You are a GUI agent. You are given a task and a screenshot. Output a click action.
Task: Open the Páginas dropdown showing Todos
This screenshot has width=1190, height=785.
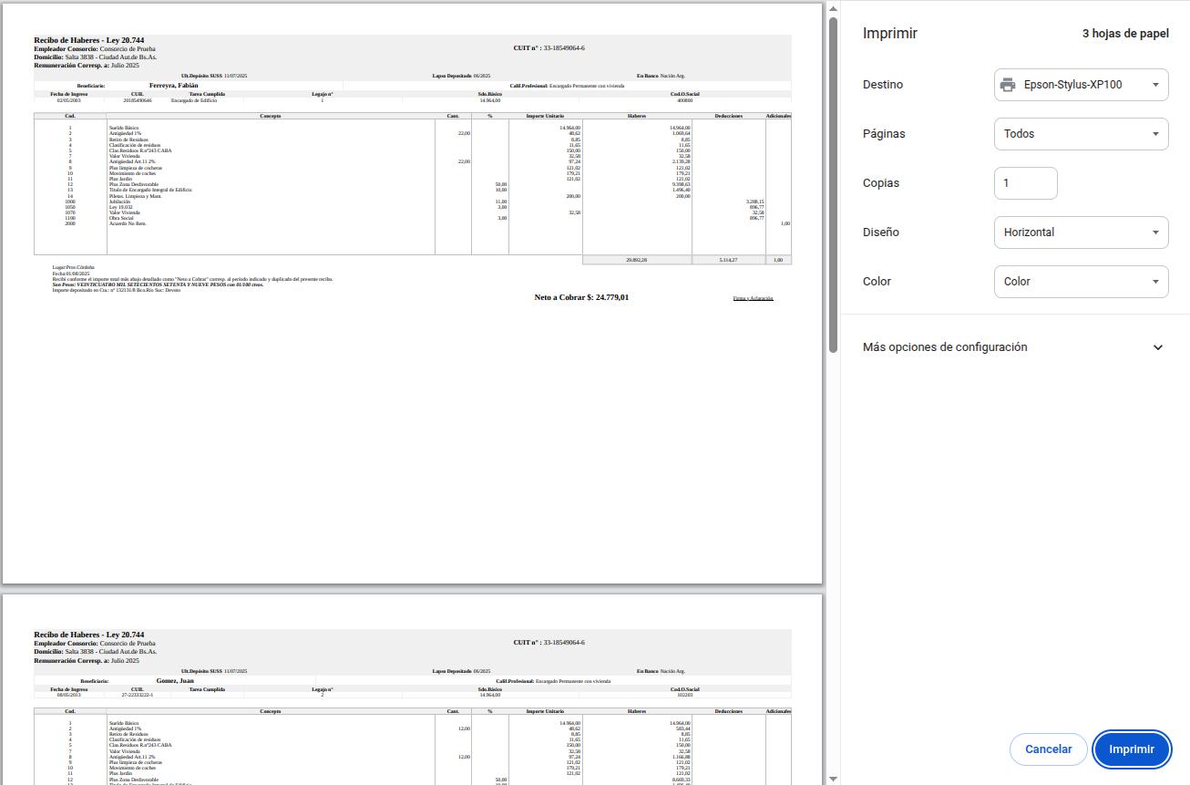point(1081,133)
